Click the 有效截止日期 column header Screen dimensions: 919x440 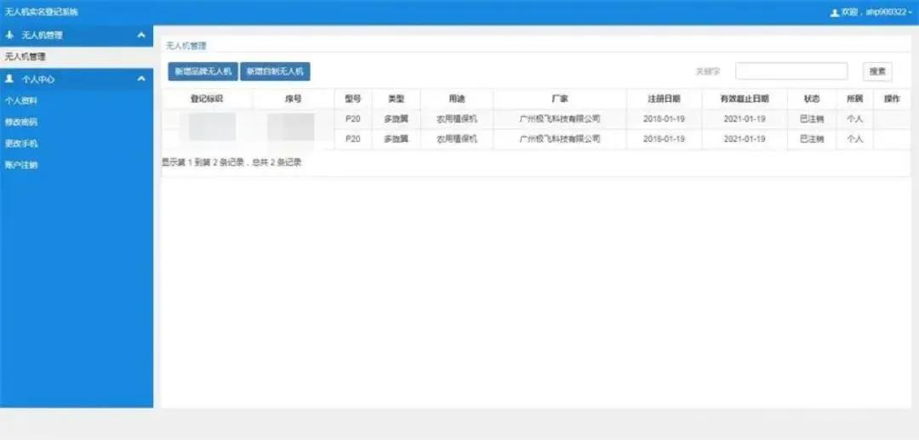pyautogui.click(x=745, y=99)
